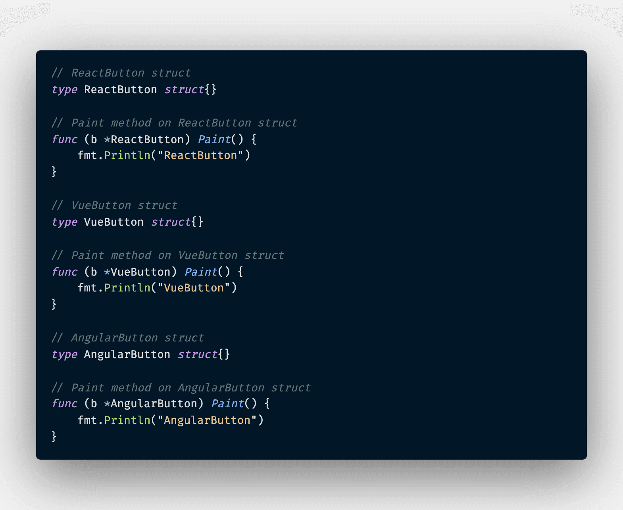Screen dimensions: 623x510
Task: Click the comment "// ReactButton struct"
Action: 121,73
